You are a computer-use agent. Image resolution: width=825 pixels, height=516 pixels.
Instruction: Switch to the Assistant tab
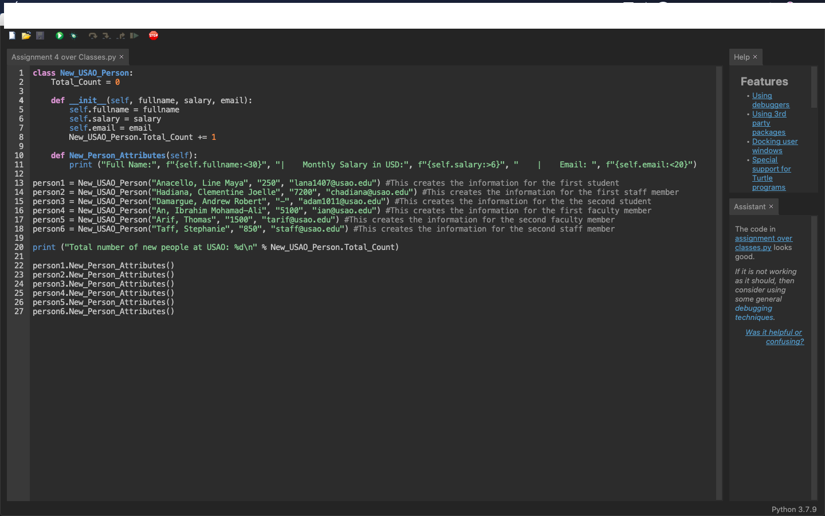click(750, 206)
